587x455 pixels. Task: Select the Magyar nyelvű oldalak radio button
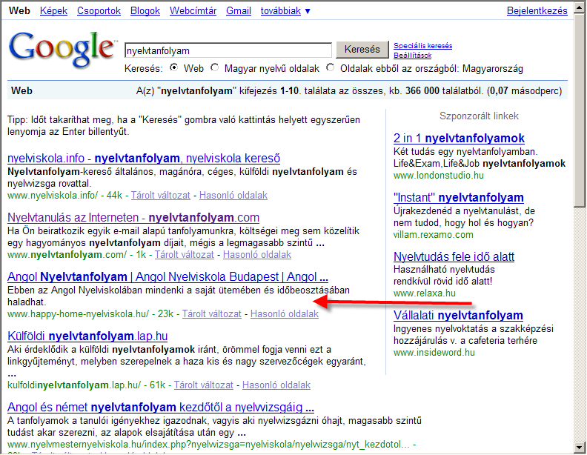coord(214,67)
